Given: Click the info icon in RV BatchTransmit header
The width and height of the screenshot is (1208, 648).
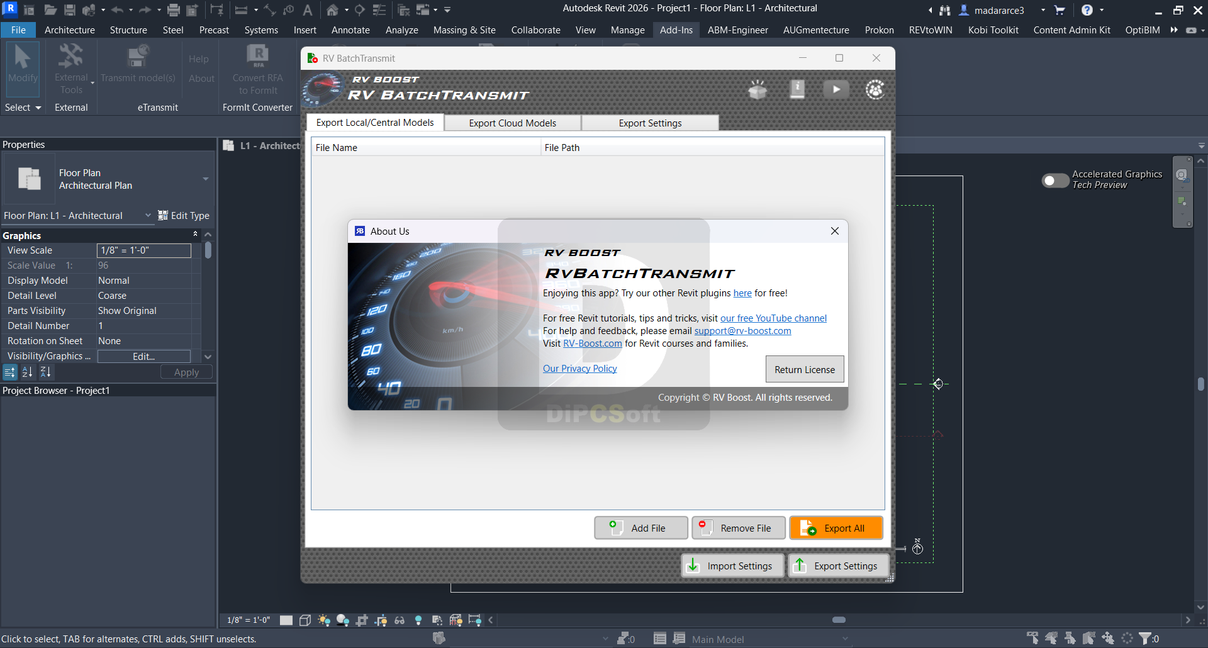Looking at the screenshot, I should click(797, 89).
